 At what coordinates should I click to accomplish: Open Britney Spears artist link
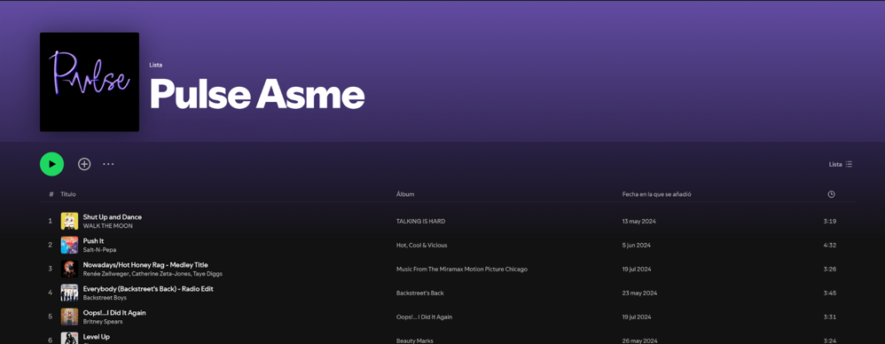tap(103, 322)
